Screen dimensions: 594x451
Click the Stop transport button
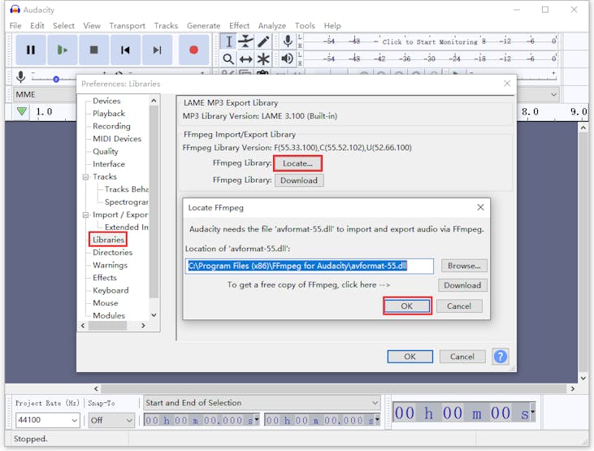click(x=93, y=50)
